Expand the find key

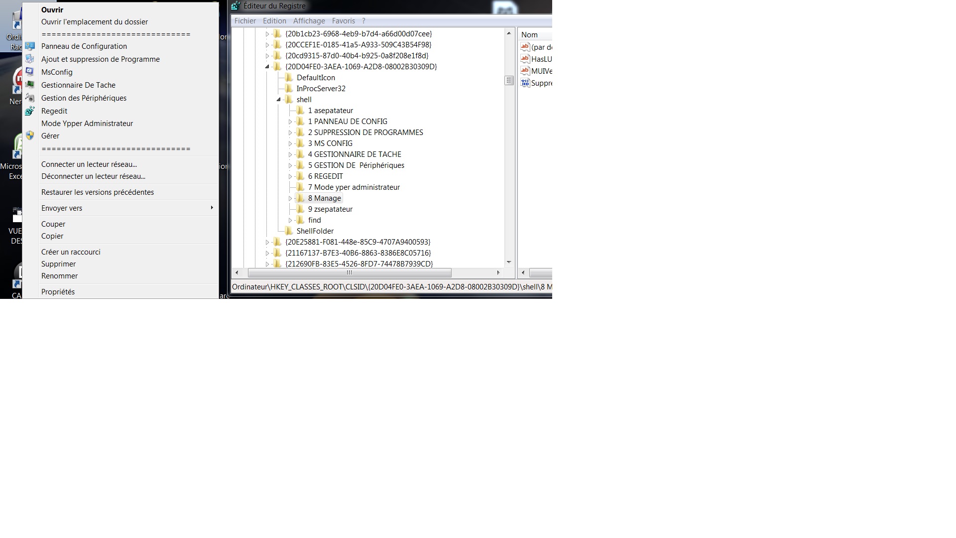(x=290, y=220)
